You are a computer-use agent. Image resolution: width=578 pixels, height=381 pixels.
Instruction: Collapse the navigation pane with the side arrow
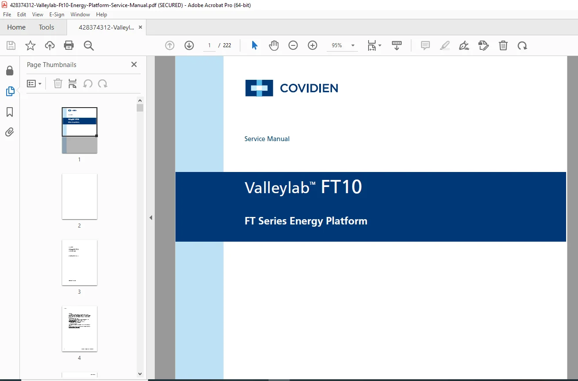pyautogui.click(x=151, y=217)
